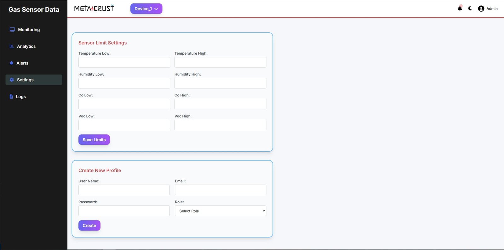Click the Password text field
The width and height of the screenshot is (504, 250).
[x=124, y=211]
